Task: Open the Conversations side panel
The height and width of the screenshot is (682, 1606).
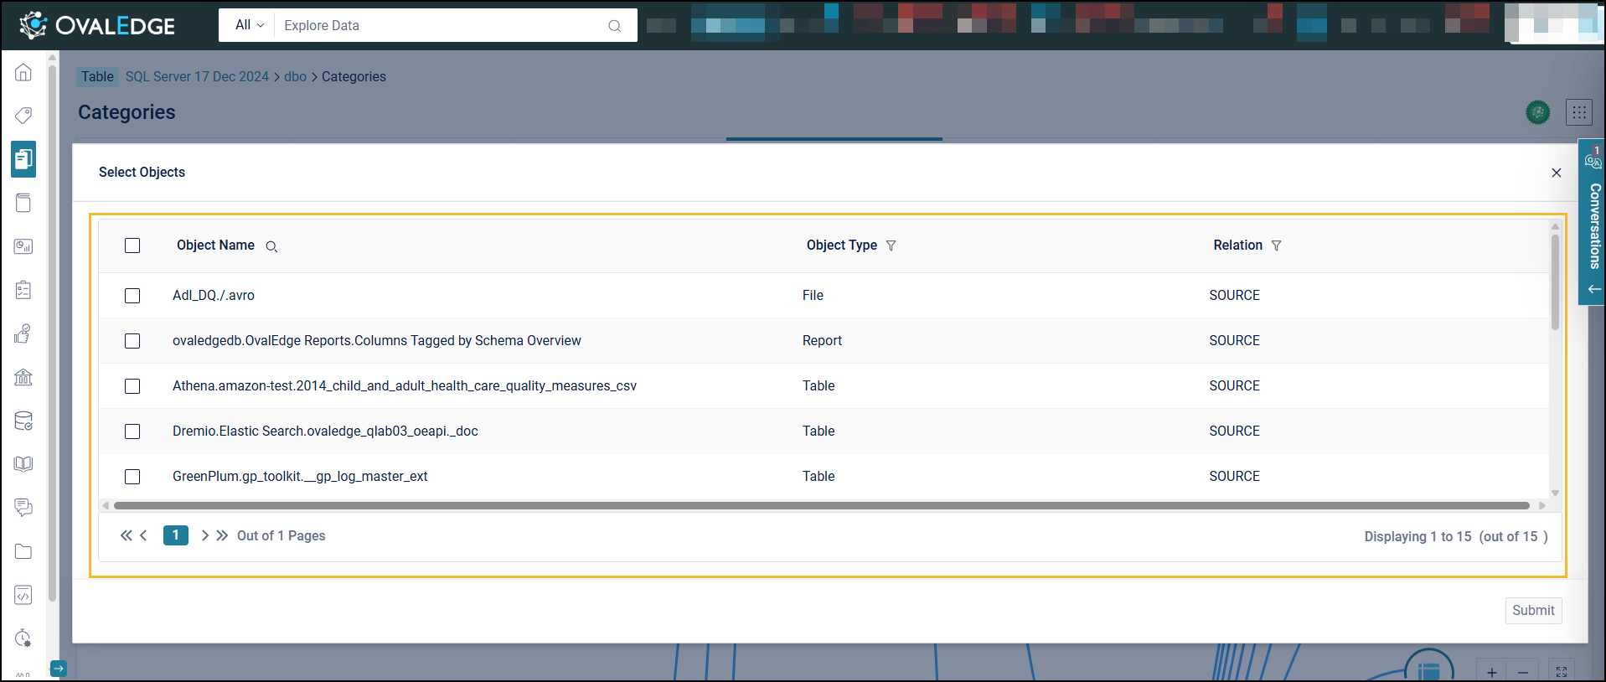Action: [x=1593, y=222]
